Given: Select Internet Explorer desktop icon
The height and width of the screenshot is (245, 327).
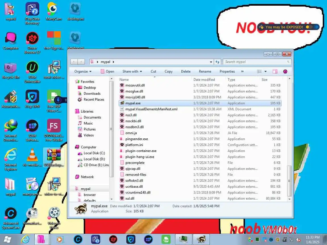Looking at the screenshot, I should [11, 160].
